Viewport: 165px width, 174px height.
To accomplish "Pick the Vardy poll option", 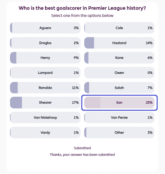I will [x=45, y=132].
